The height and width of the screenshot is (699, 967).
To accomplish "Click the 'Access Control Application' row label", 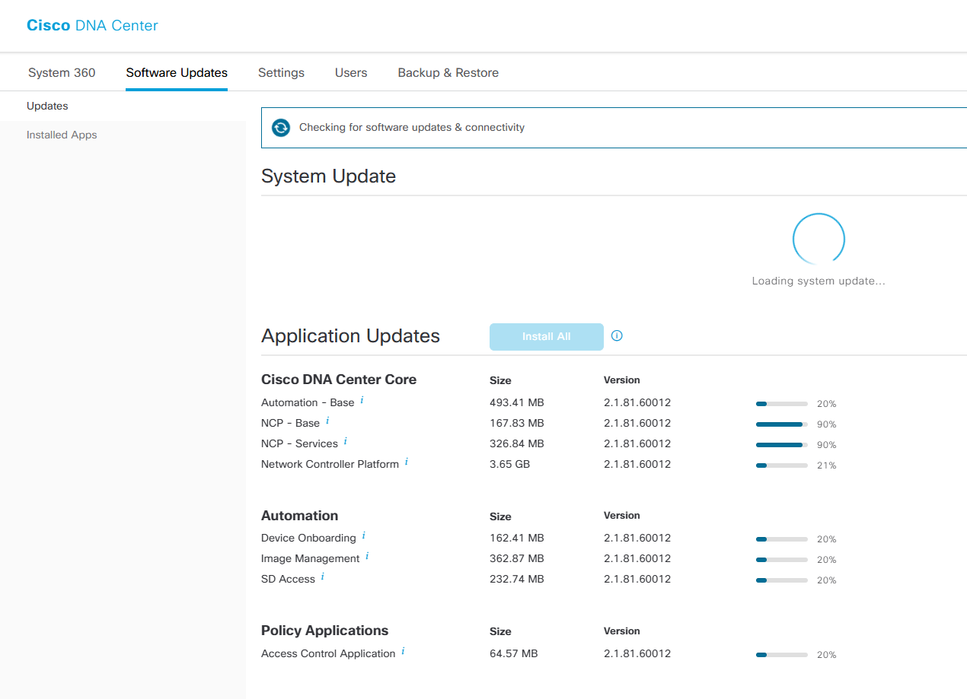I will click(x=328, y=653).
